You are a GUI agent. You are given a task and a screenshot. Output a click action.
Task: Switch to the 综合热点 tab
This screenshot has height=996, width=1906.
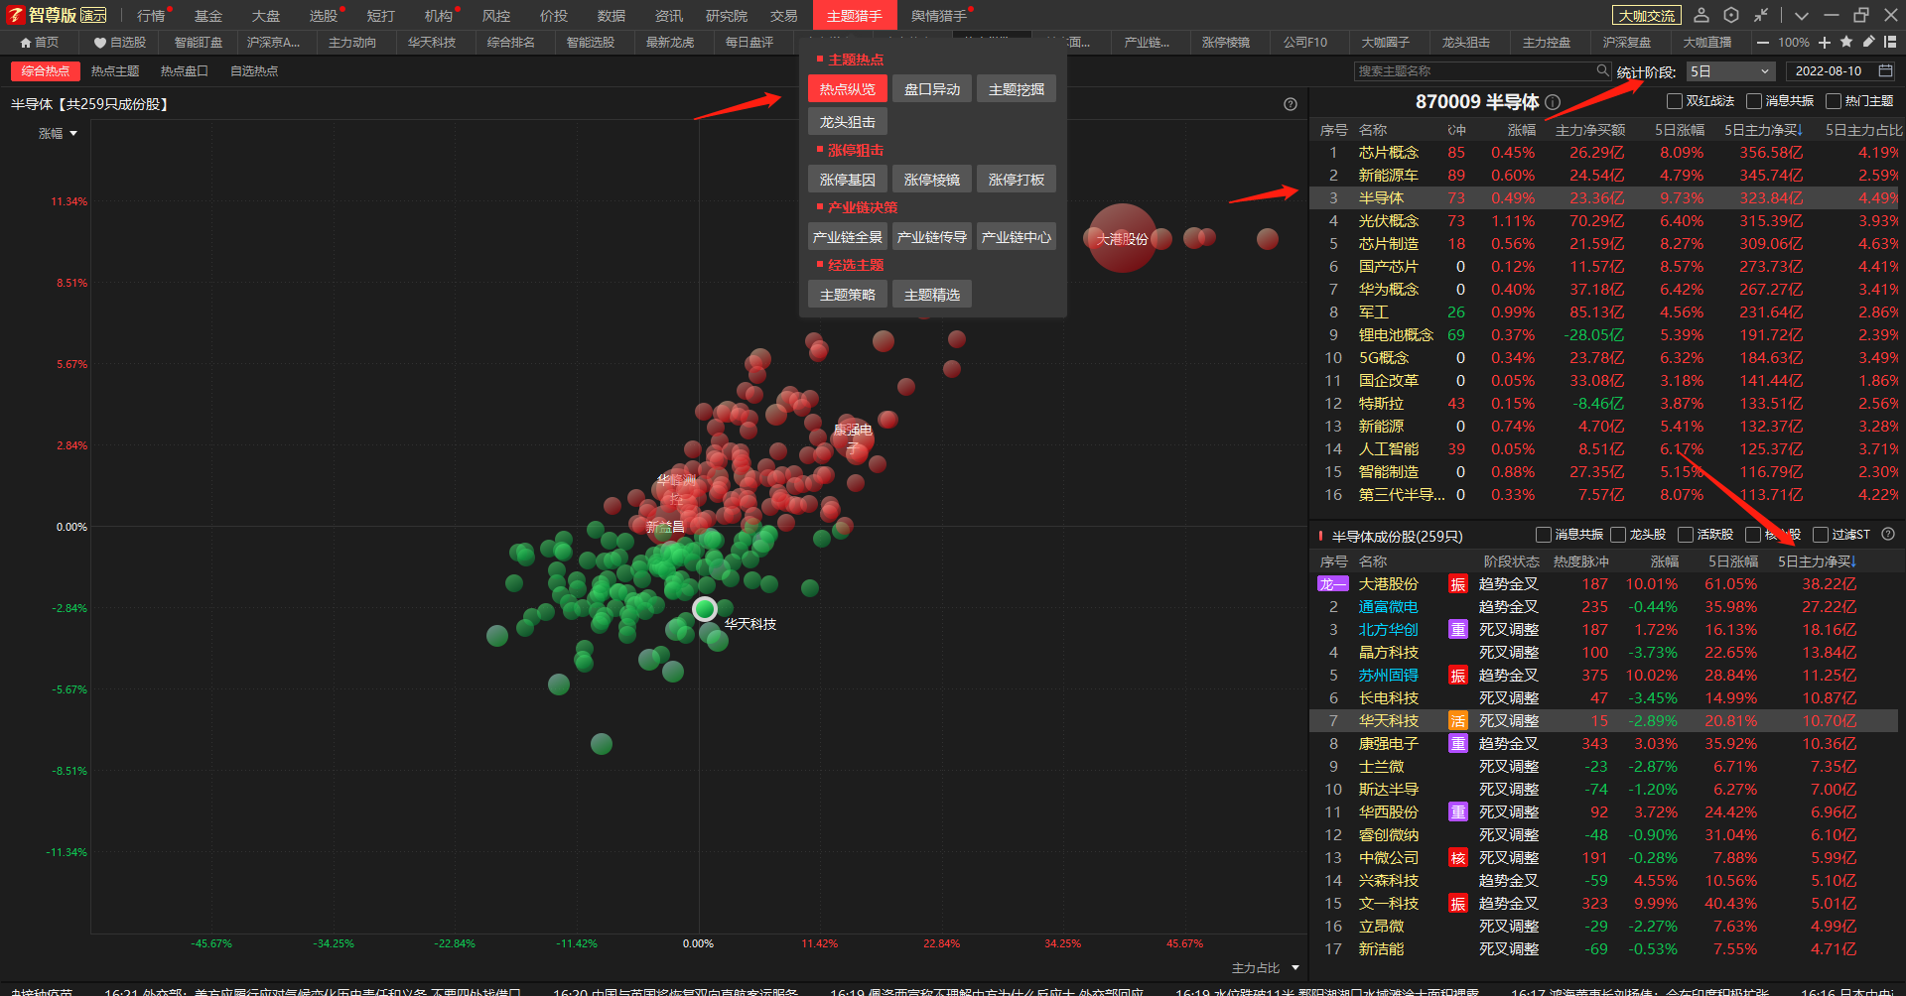pos(46,70)
